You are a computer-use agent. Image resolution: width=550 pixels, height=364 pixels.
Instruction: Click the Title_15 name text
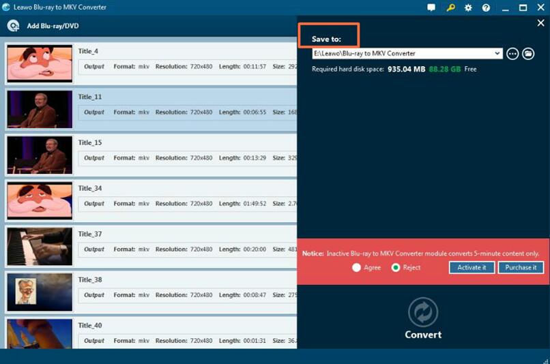click(90, 142)
